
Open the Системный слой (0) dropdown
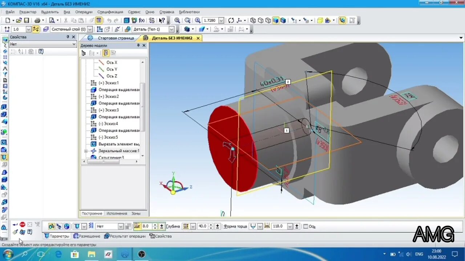[x=89, y=29]
